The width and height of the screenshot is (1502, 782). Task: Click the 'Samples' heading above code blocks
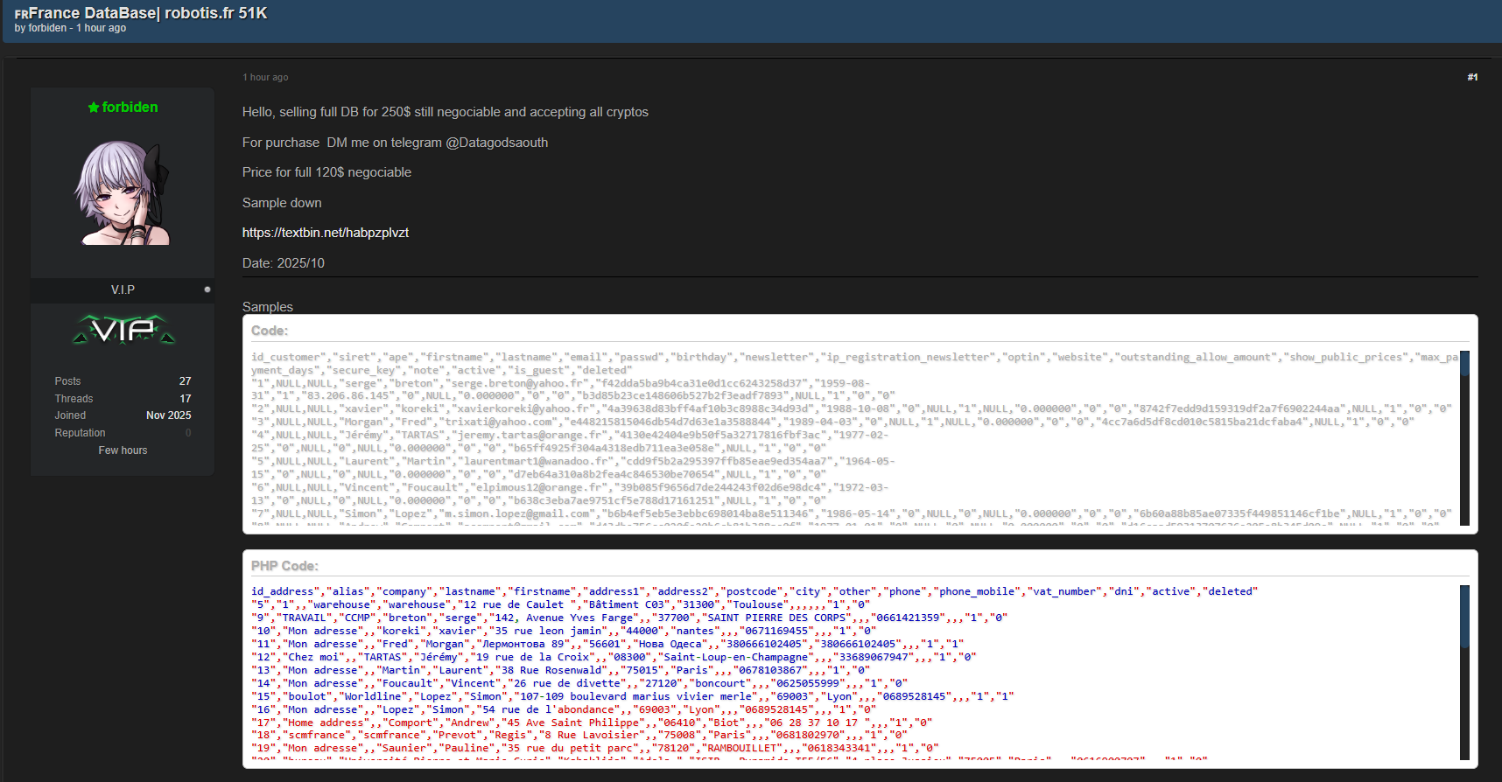click(x=268, y=307)
